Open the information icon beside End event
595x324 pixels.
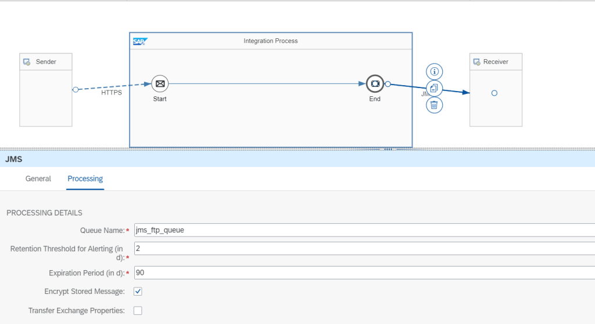point(434,72)
